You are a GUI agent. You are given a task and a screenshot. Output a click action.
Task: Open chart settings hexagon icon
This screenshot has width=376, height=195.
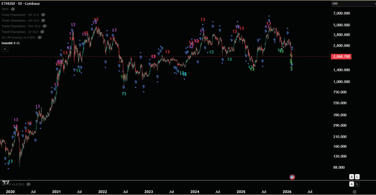pos(354,192)
